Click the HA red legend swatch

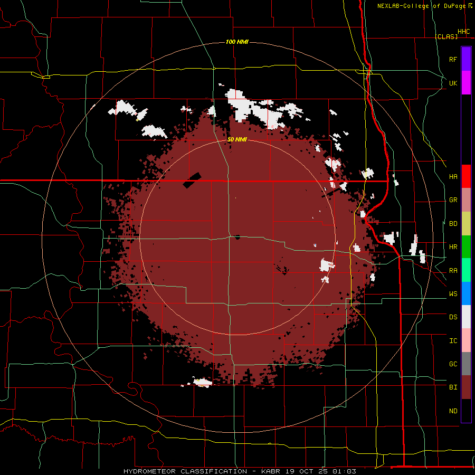(x=466, y=176)
